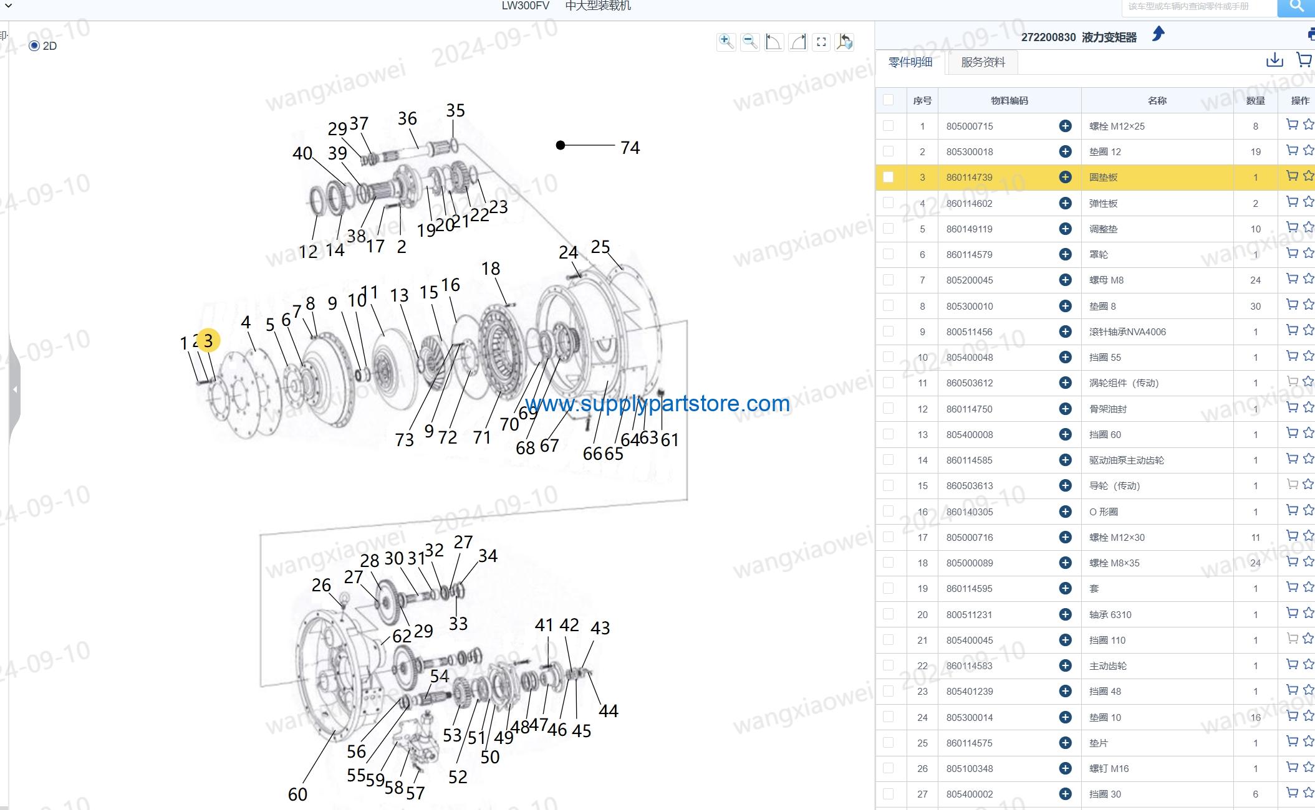Add 弹性板 row 4 to cart
This screenshot has height=810, width=1315.
coord(1291,202)
